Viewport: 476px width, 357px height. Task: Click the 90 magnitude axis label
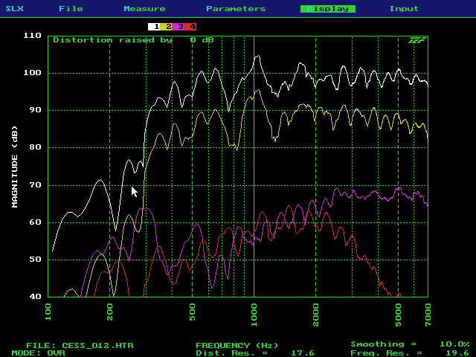(35, 110)
